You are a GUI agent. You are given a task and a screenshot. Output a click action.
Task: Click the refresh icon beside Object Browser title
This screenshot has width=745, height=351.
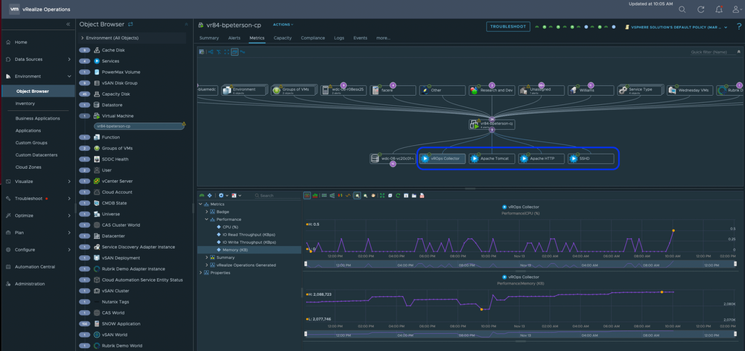130,25
